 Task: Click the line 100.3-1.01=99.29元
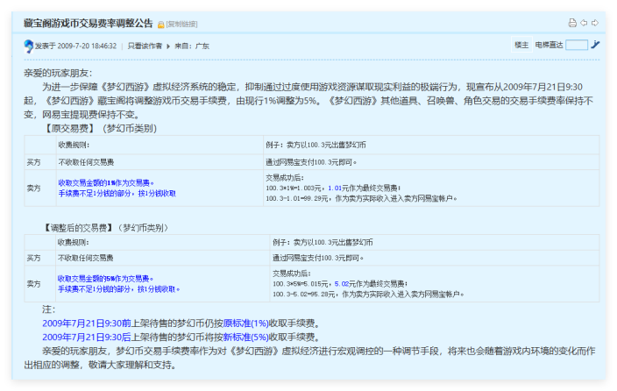point(298,198)
